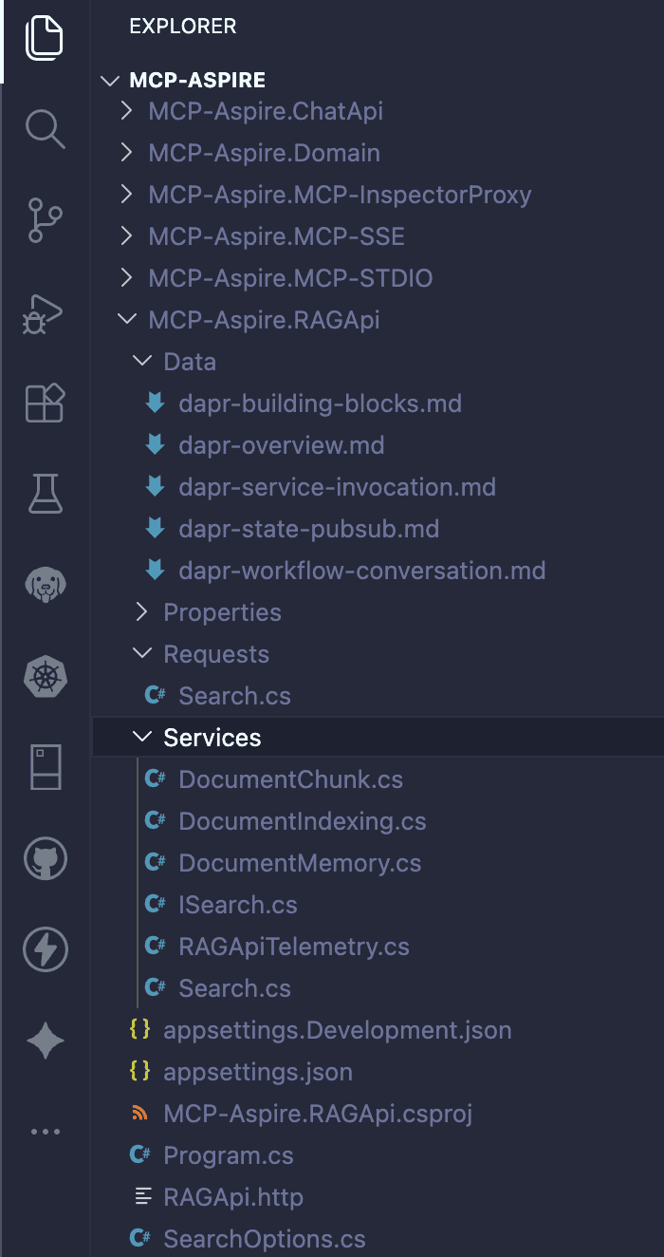Open the Extensions view icon
Viewport: 664px width, 1257px height.
(x=45, y=403)
